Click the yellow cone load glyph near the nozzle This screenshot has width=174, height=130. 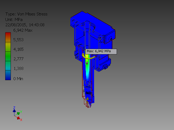tap(88, 99)
